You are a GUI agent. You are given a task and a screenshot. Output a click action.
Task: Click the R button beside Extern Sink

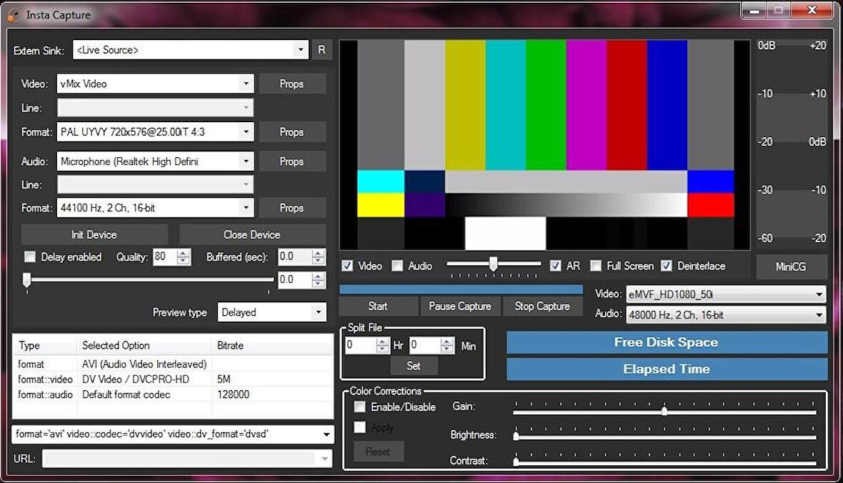tap(321, 50)
